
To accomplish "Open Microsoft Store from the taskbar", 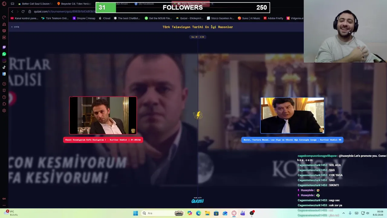I will 216,213.
